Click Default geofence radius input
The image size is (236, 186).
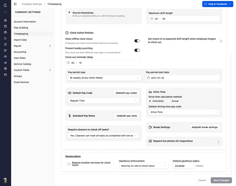(x=184, y=166)
